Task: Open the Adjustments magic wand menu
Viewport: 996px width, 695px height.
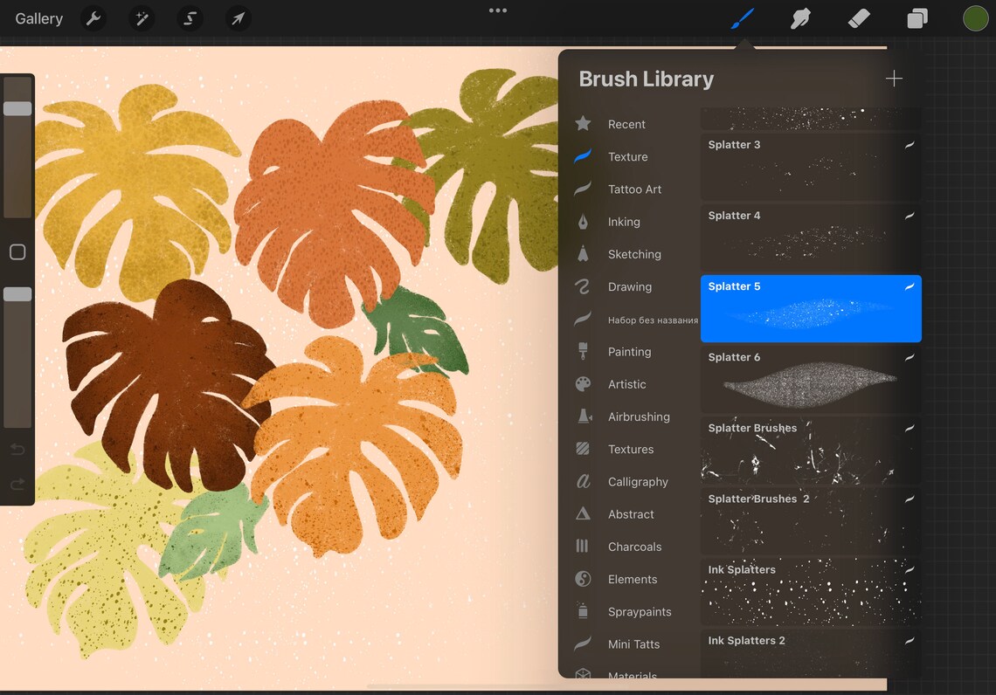Action: pyautogui.click(x=142, y=18)
